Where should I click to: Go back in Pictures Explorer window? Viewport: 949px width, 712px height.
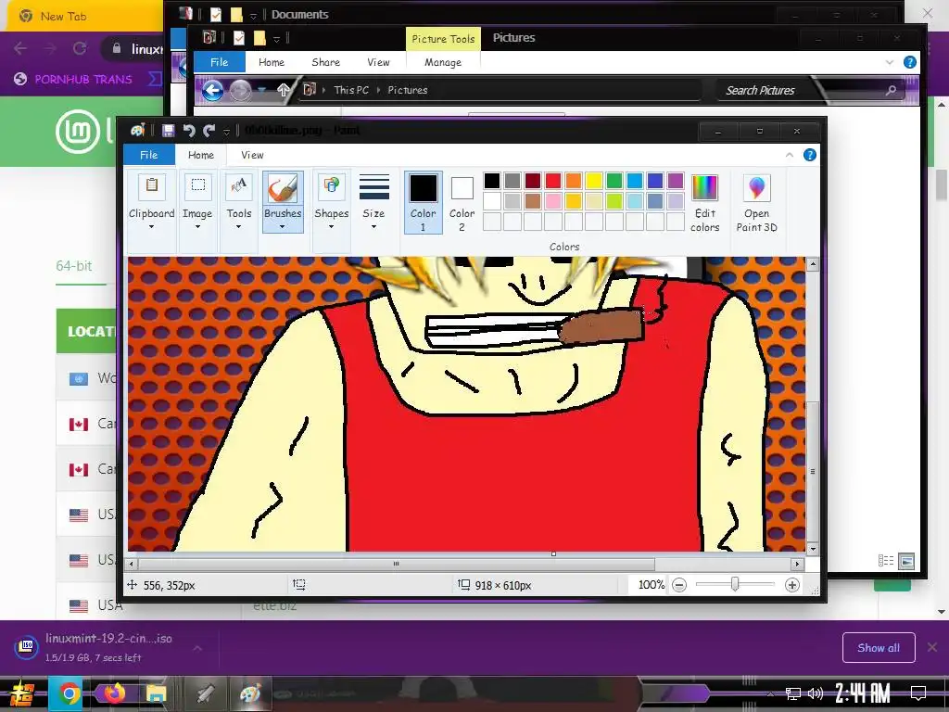click(213, 90)
